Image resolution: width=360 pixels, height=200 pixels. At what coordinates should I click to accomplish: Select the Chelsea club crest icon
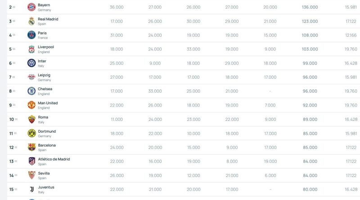(31, 91)
